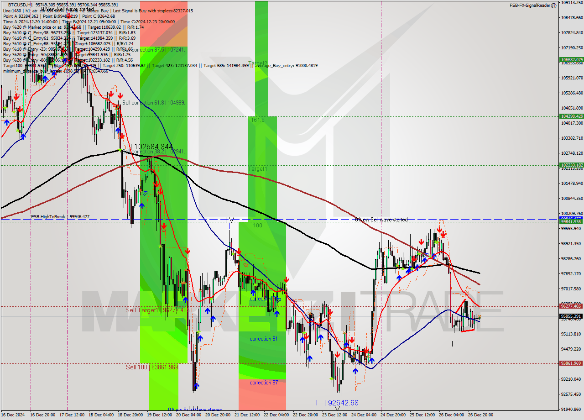Click the green 104290.429 price tag
This screenshot has width=584, height=420.
[571, 116]
